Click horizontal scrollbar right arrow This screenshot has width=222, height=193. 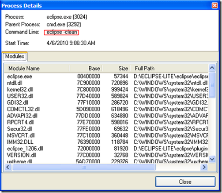[x=204, y=167]
